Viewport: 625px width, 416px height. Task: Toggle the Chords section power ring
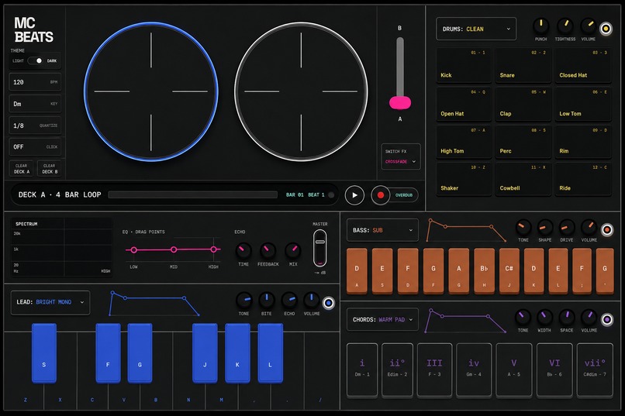pos(606,319)
